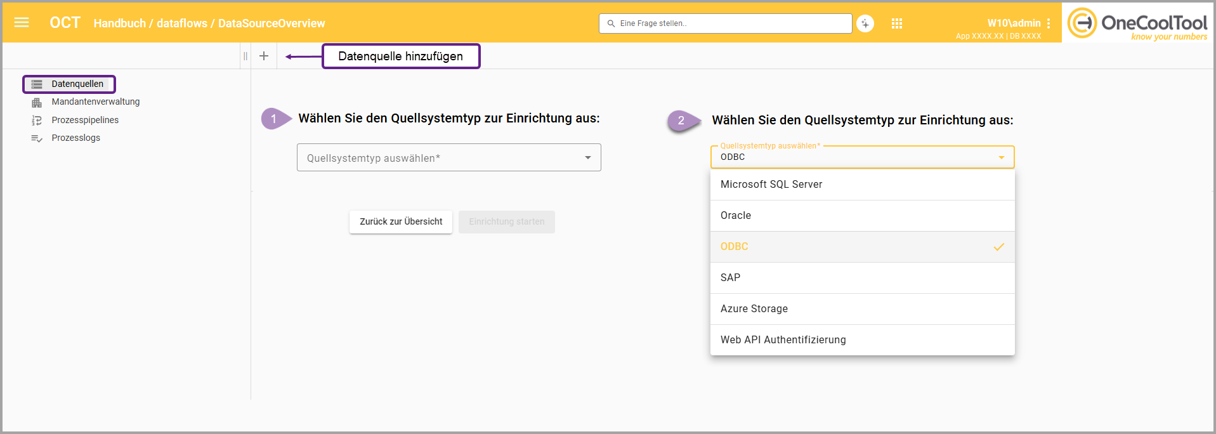Screen dimensions: 1216x434
Task: Click the AI sparkle button beside the search field
Action: [x=865, y=23]
